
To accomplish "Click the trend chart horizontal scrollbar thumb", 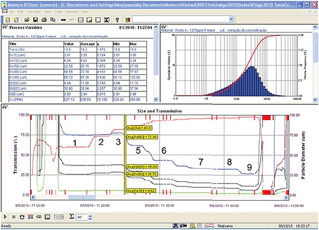I will [82, 197].
